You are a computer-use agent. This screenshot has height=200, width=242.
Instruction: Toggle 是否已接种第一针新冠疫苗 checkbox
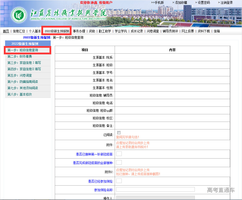pyautogui.click(x=119, y=154)
